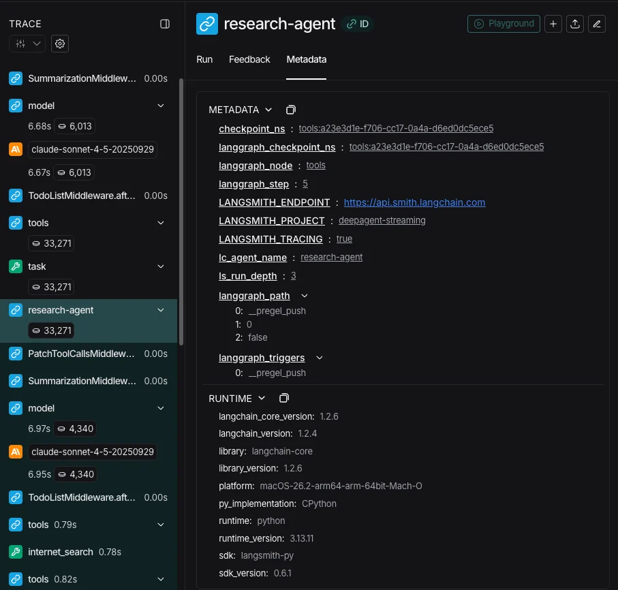Switch to the Run tab
The width and height of the screenshot is (618, 590).
pyautogui.click(x=204, y=59)
